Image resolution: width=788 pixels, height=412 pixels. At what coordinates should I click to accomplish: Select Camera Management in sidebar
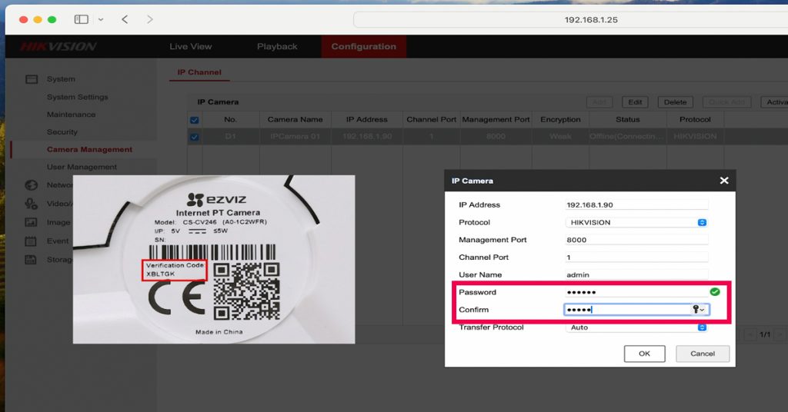pos(89,149)
